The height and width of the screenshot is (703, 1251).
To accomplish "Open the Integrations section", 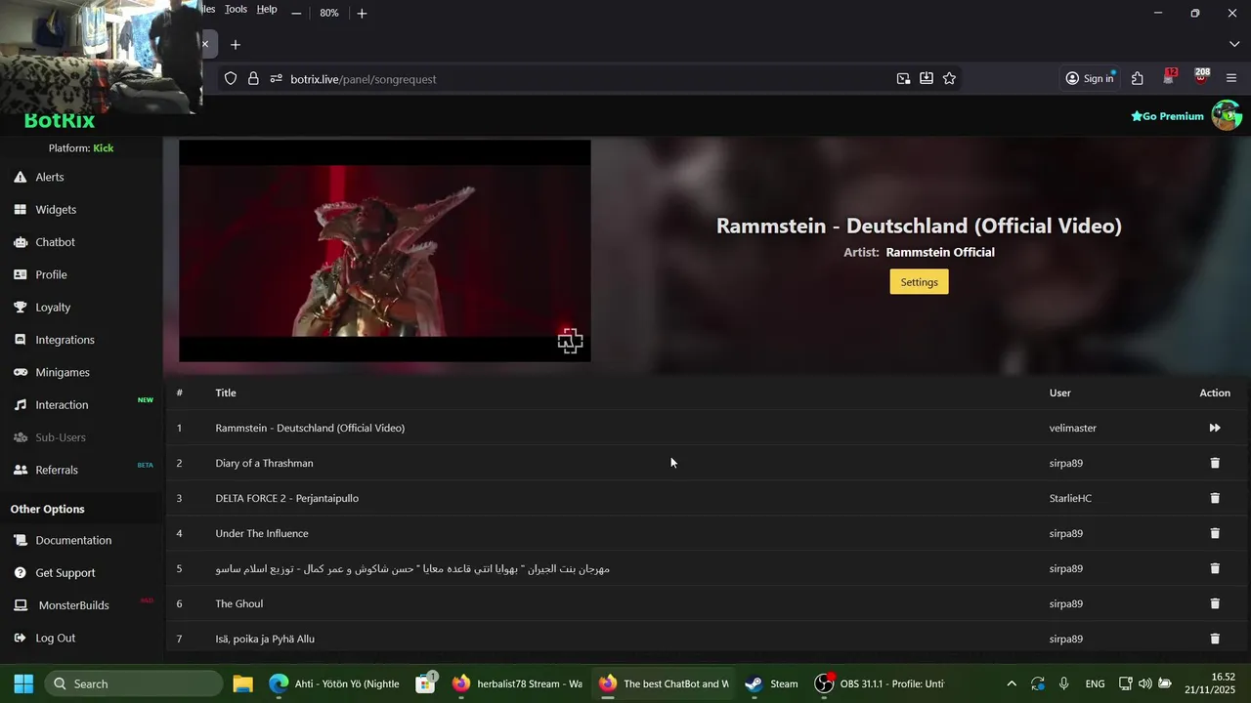I will 65,340.
